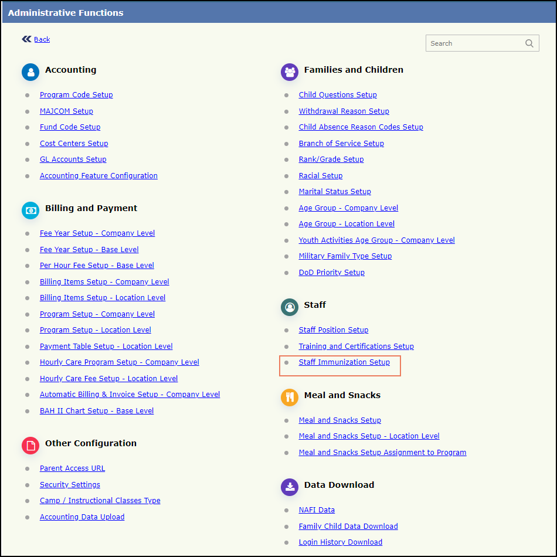Click the Families and Children icon
The width and height of the screenshot is (557, 557).
pos(290,72)
